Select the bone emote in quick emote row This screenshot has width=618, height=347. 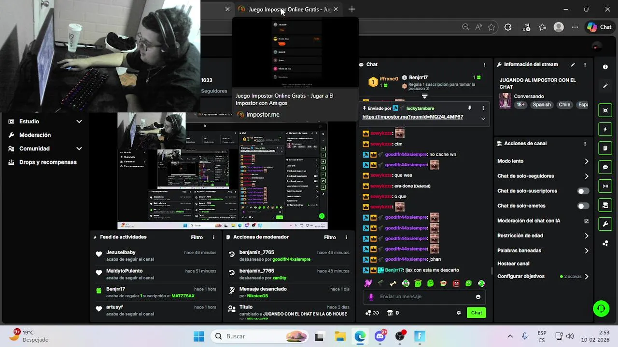393,283
